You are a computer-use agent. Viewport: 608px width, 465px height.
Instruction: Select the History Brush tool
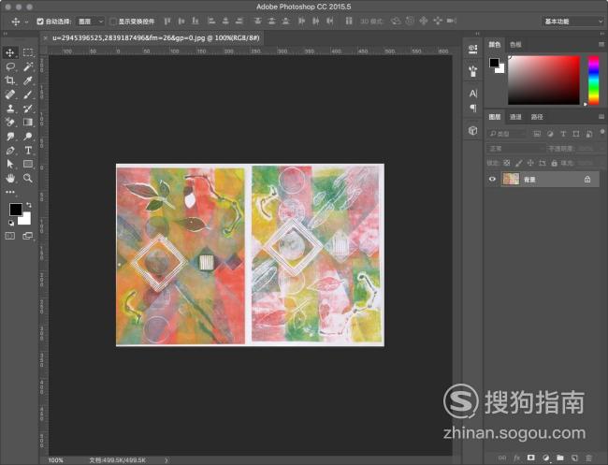pyautogui.click(x=27, y=109)
